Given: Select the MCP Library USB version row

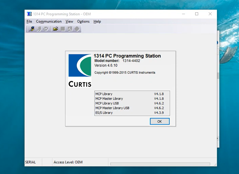Looking at the screenshot, I should [x=132, y=103].
